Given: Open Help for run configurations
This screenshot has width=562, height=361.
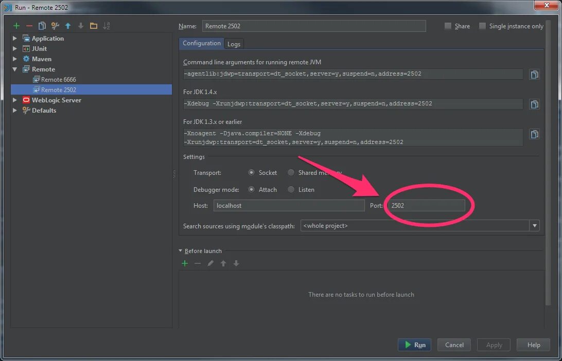Looking at the screenshot, I should pyautogui.click(x=533, y=345).
